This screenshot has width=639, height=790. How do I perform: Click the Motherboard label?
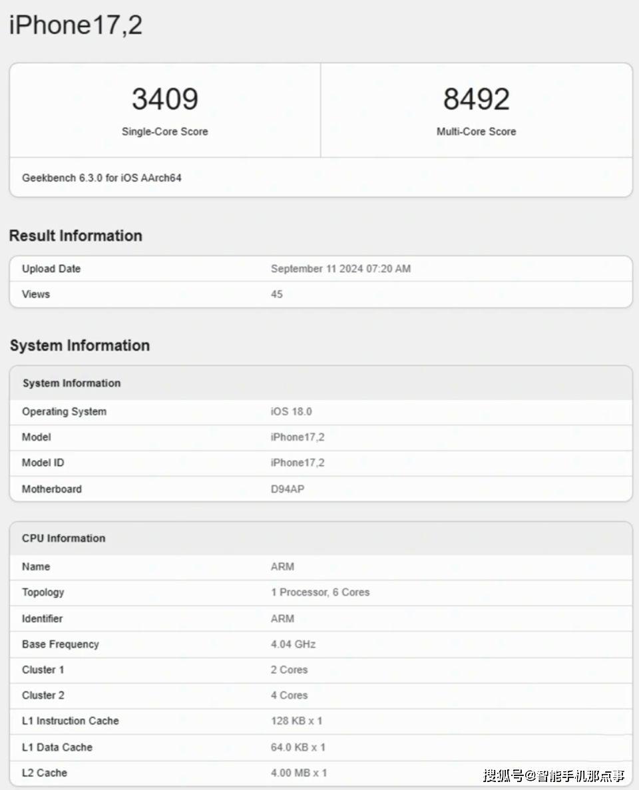pos(52,489)
